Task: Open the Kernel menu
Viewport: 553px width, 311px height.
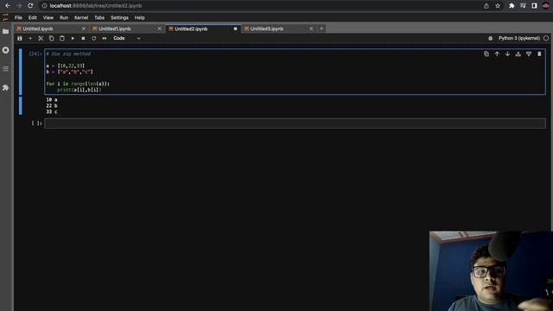Action: click(x=81, y=17)
